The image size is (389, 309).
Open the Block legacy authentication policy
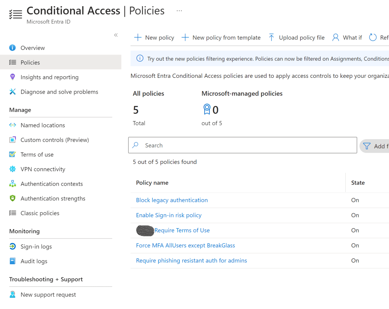pos(172,200)
